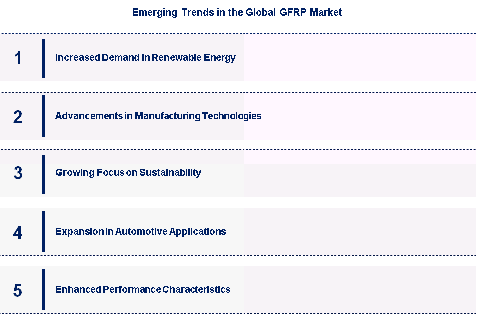Image resolution: width=489 pixels, height=328 pixels.
Task: Open the Renewable Energy trend label
Action: [145, 57]
